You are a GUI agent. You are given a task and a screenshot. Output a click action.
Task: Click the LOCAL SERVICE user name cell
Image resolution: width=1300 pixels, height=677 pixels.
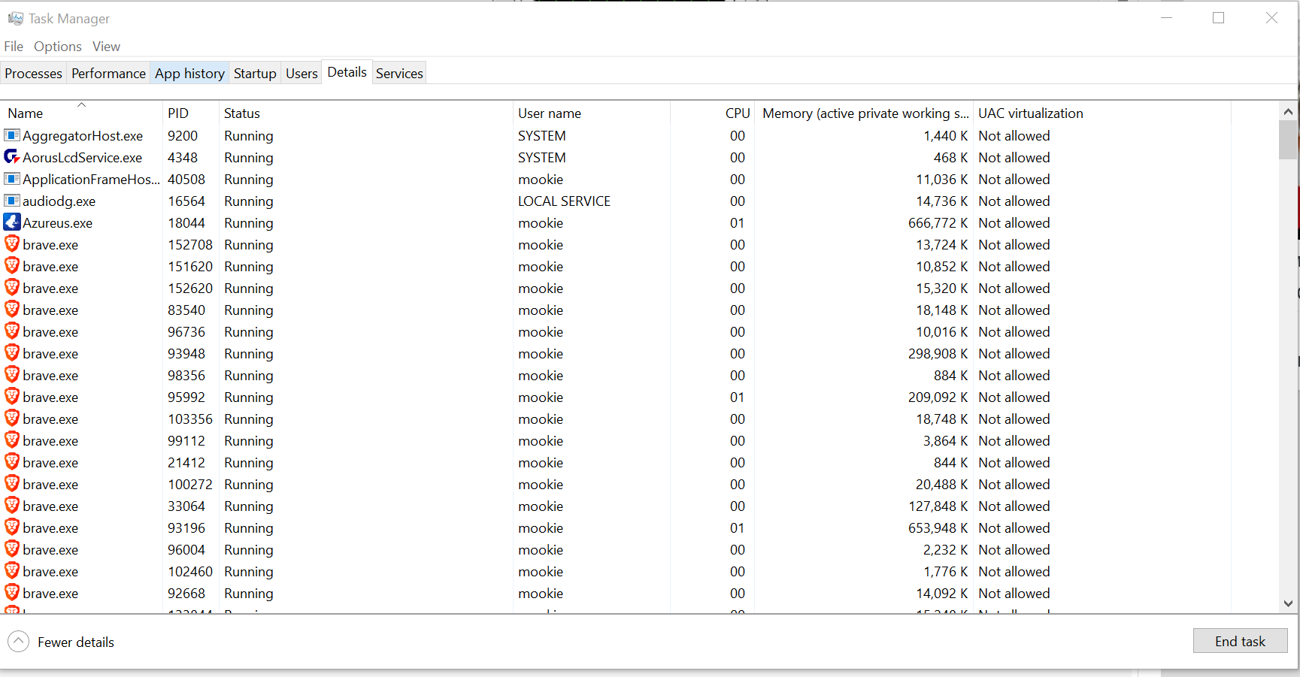564,201
